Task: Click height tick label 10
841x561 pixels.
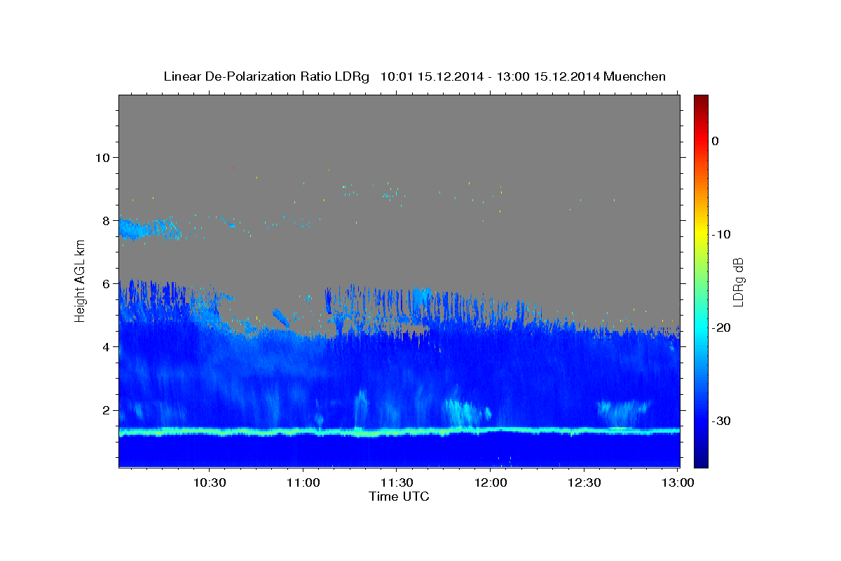Action: [103, 157]
